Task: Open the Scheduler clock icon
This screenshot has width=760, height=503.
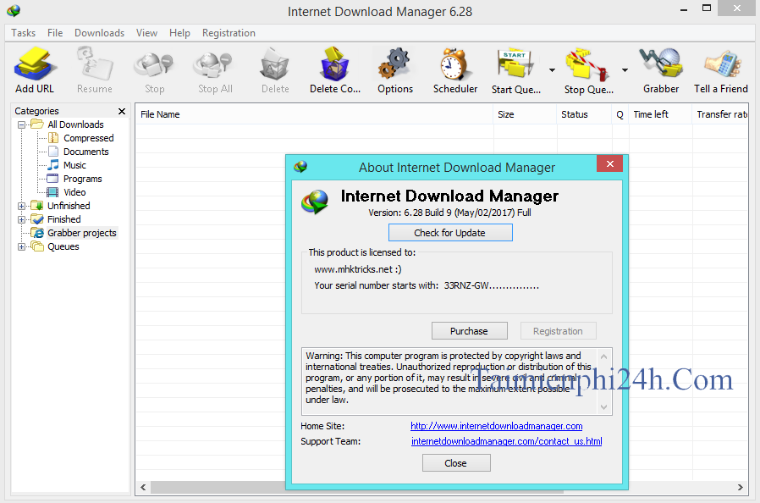Action: click(x=454, y=64)
